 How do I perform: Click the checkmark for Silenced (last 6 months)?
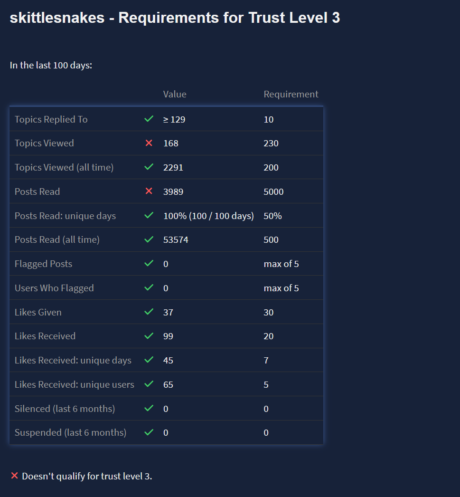point(149,408)
